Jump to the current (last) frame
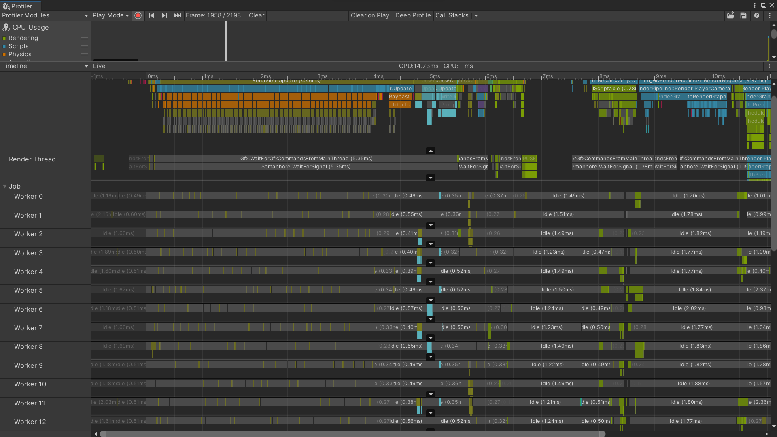Image resolution: width=777 pixels, height=437 pixels. click(x=177, y=15)
